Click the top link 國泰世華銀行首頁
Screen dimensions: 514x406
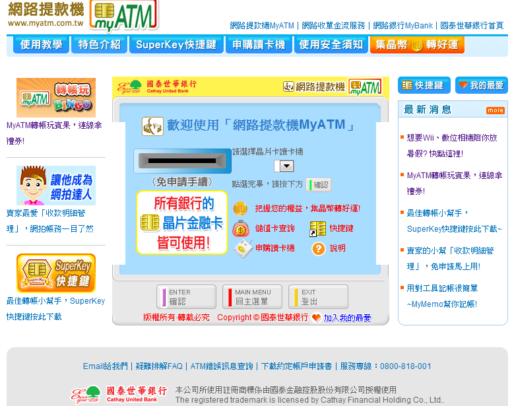click(x=472, y=26)
